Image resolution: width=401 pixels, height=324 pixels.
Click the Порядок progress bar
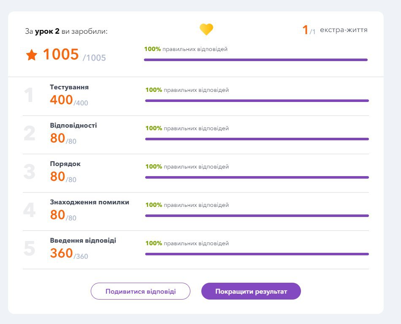pyautogui.click(x=257, y=177)
